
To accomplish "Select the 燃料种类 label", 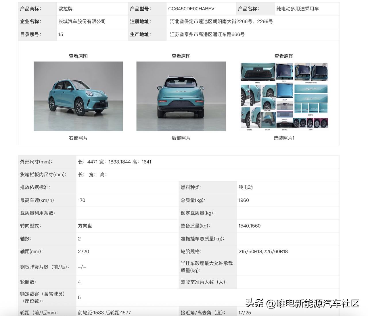I will [x=191, y=187].
